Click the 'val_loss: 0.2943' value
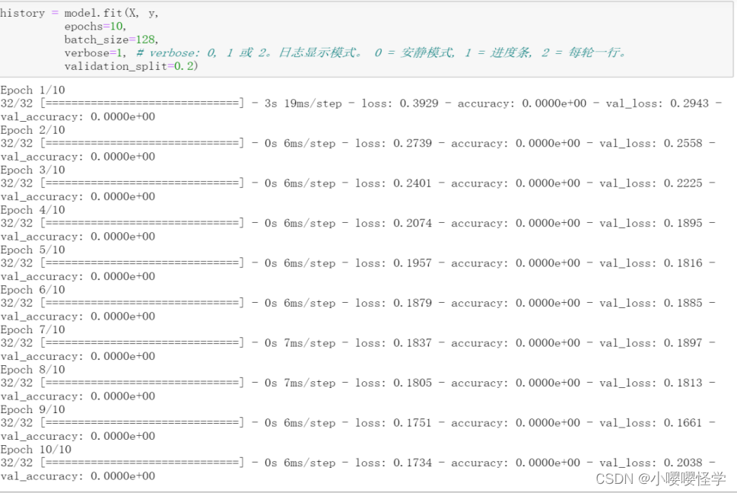The height and width of the screenshot is (493, 737). point(657,103)
